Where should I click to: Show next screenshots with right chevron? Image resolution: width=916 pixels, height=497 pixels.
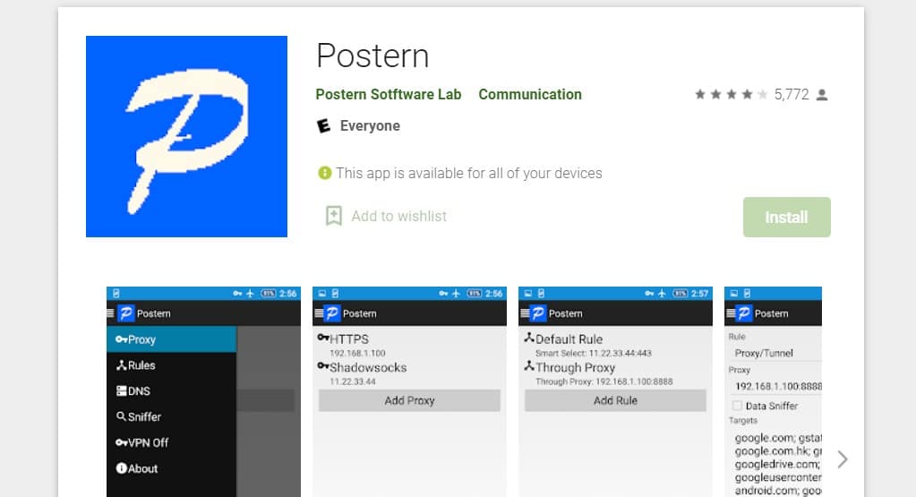pos(842,459)
